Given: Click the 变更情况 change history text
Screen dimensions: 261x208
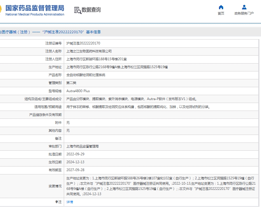Looking at the screenshot, I should pos(161,186).
